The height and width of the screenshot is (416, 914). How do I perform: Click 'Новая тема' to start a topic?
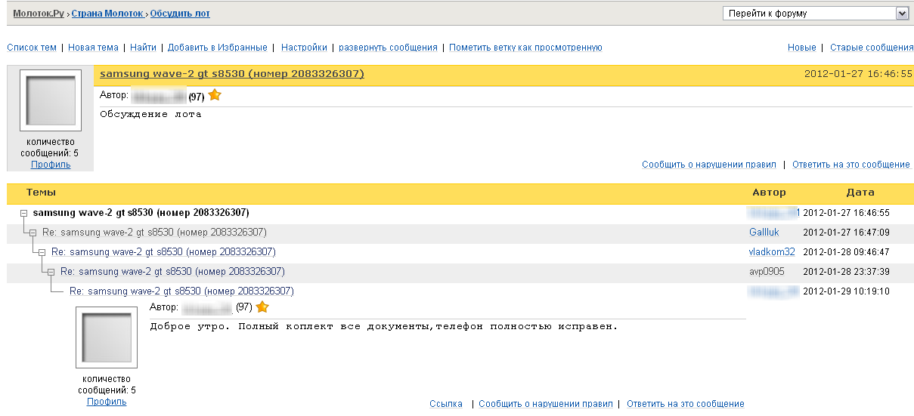point(93,48)
